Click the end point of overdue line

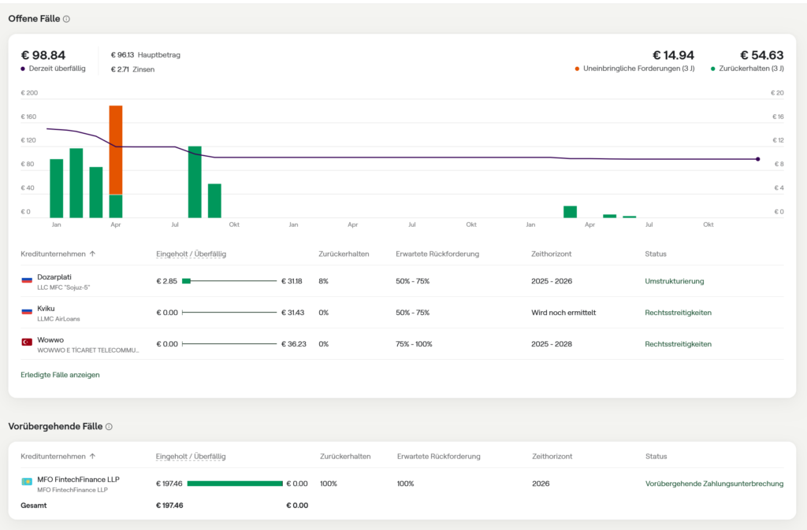(757, 159)
